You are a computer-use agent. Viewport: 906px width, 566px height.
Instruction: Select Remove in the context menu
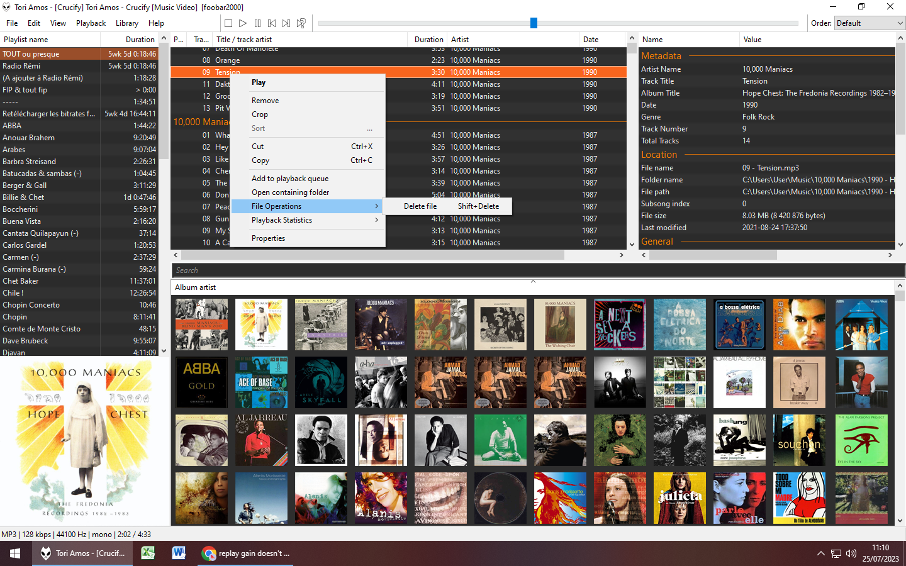click(308, 101)
